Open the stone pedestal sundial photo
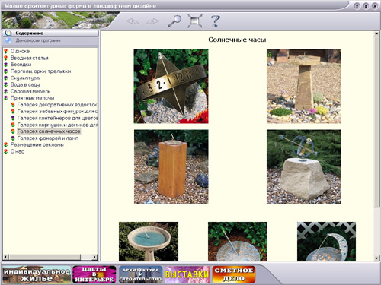381x285 pixels. click(x=304, y=87)
